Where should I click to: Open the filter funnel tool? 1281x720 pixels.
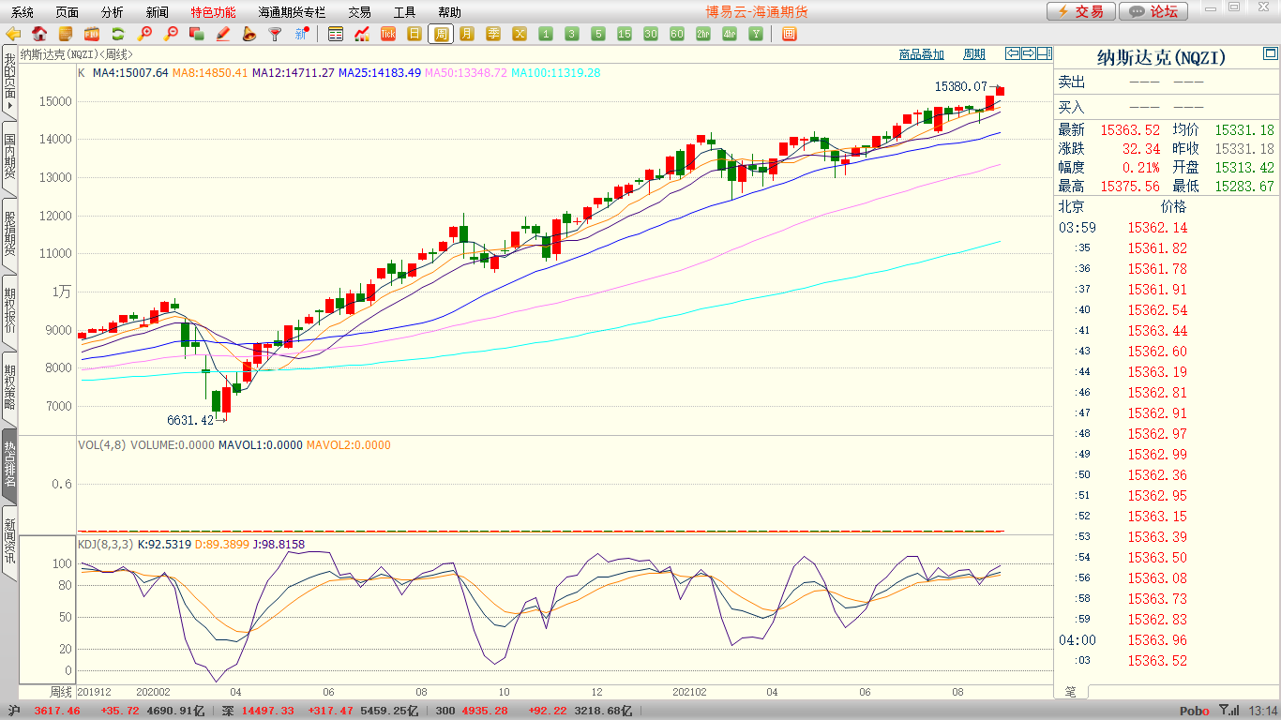(276, 34)
